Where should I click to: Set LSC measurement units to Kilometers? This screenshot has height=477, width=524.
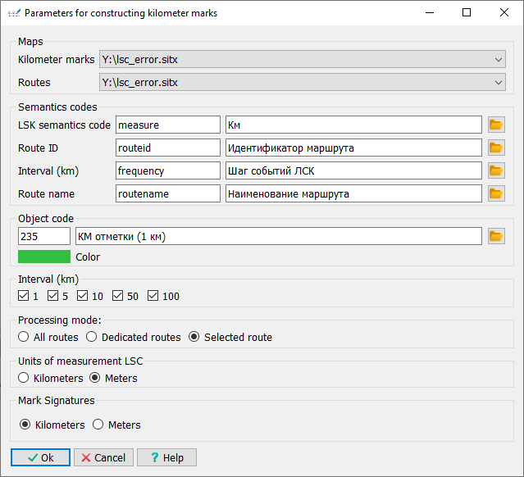(x=24, y=378)
